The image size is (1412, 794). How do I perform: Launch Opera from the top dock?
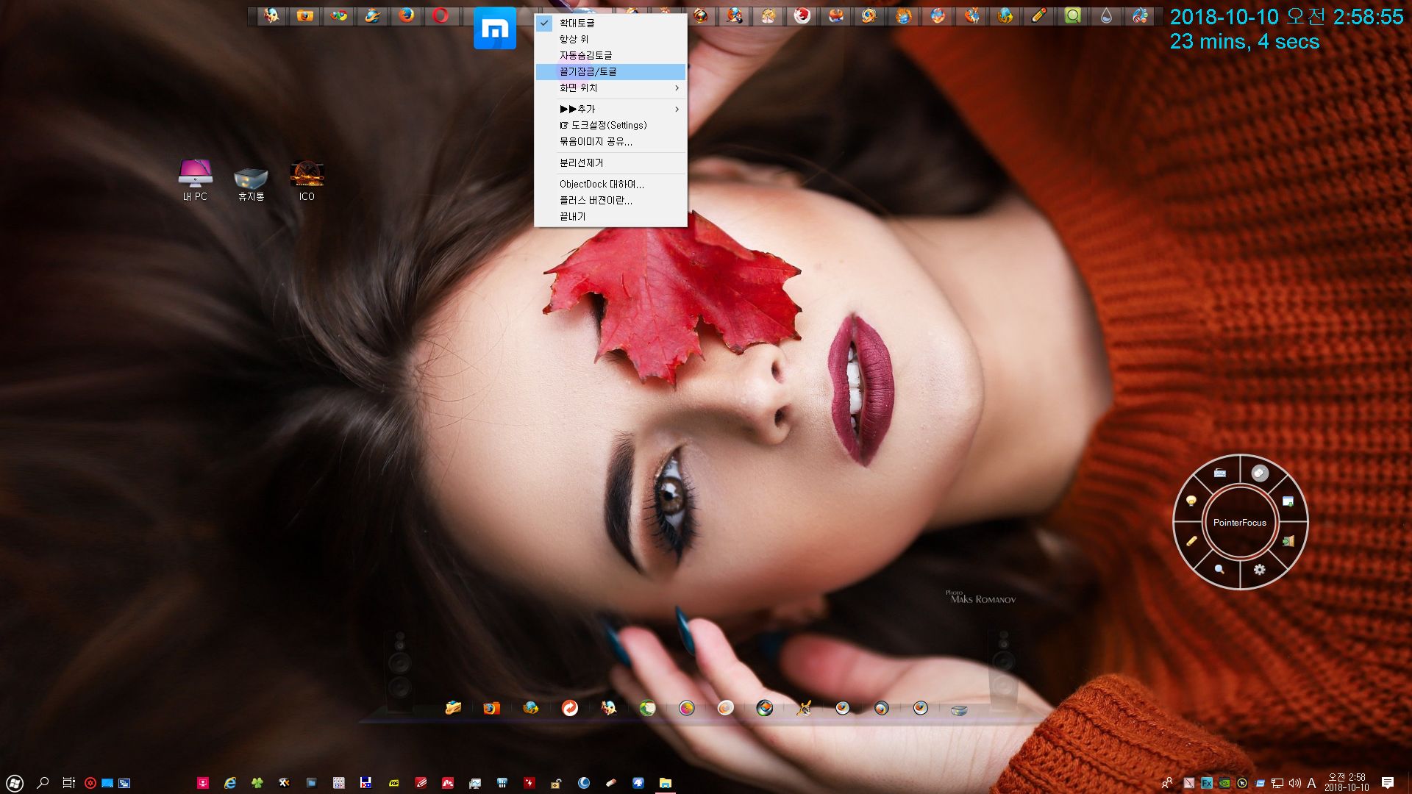click(x=441, y=15)
